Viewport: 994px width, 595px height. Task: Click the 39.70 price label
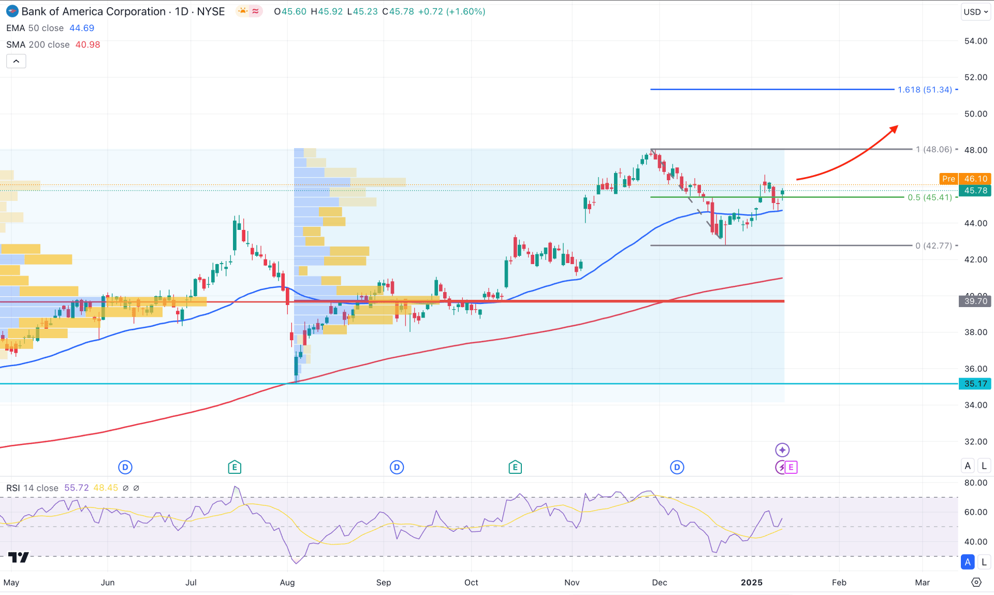[x=975, y=301]
